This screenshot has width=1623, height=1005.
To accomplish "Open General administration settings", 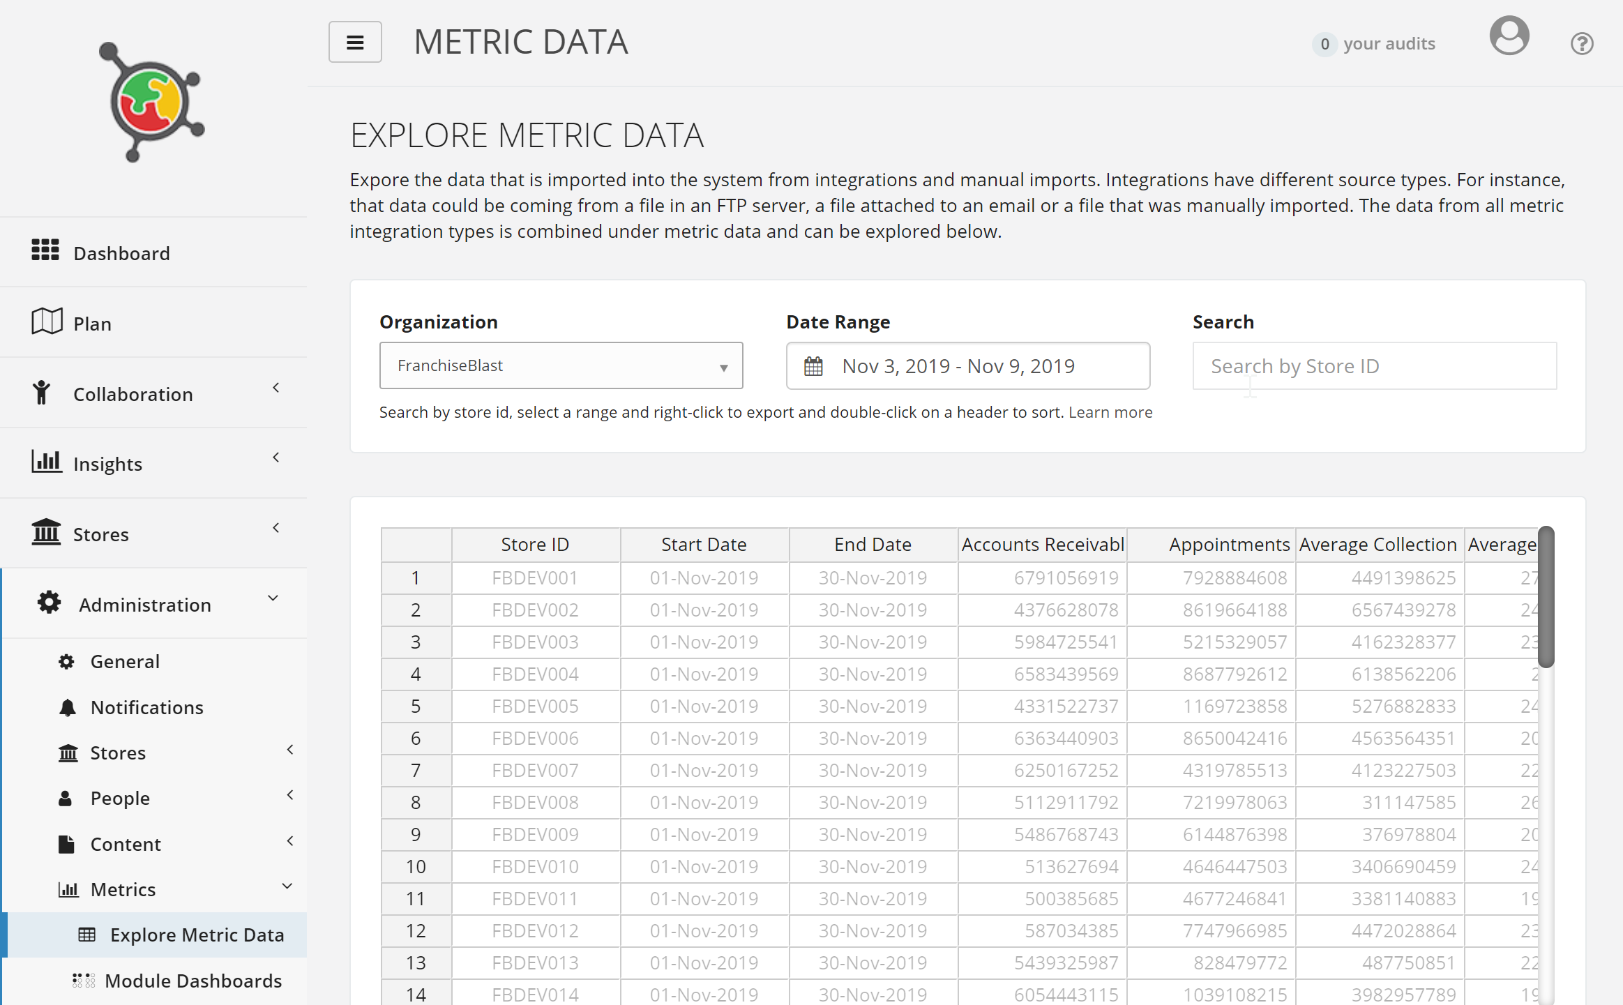I will (x=125, y=661).
